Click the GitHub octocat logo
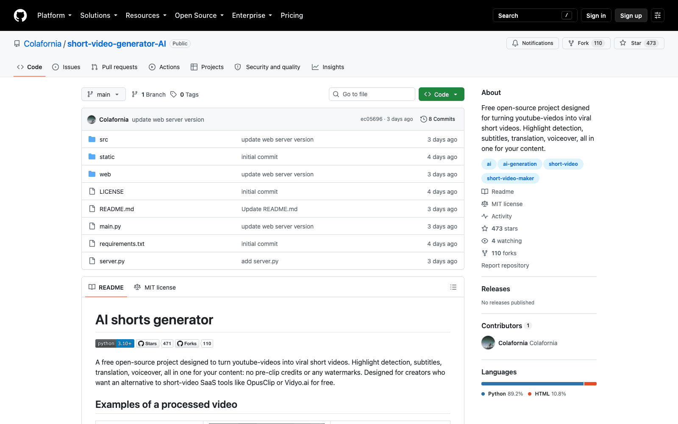Viewport: 678px width, 424px height. coord(20,15)
